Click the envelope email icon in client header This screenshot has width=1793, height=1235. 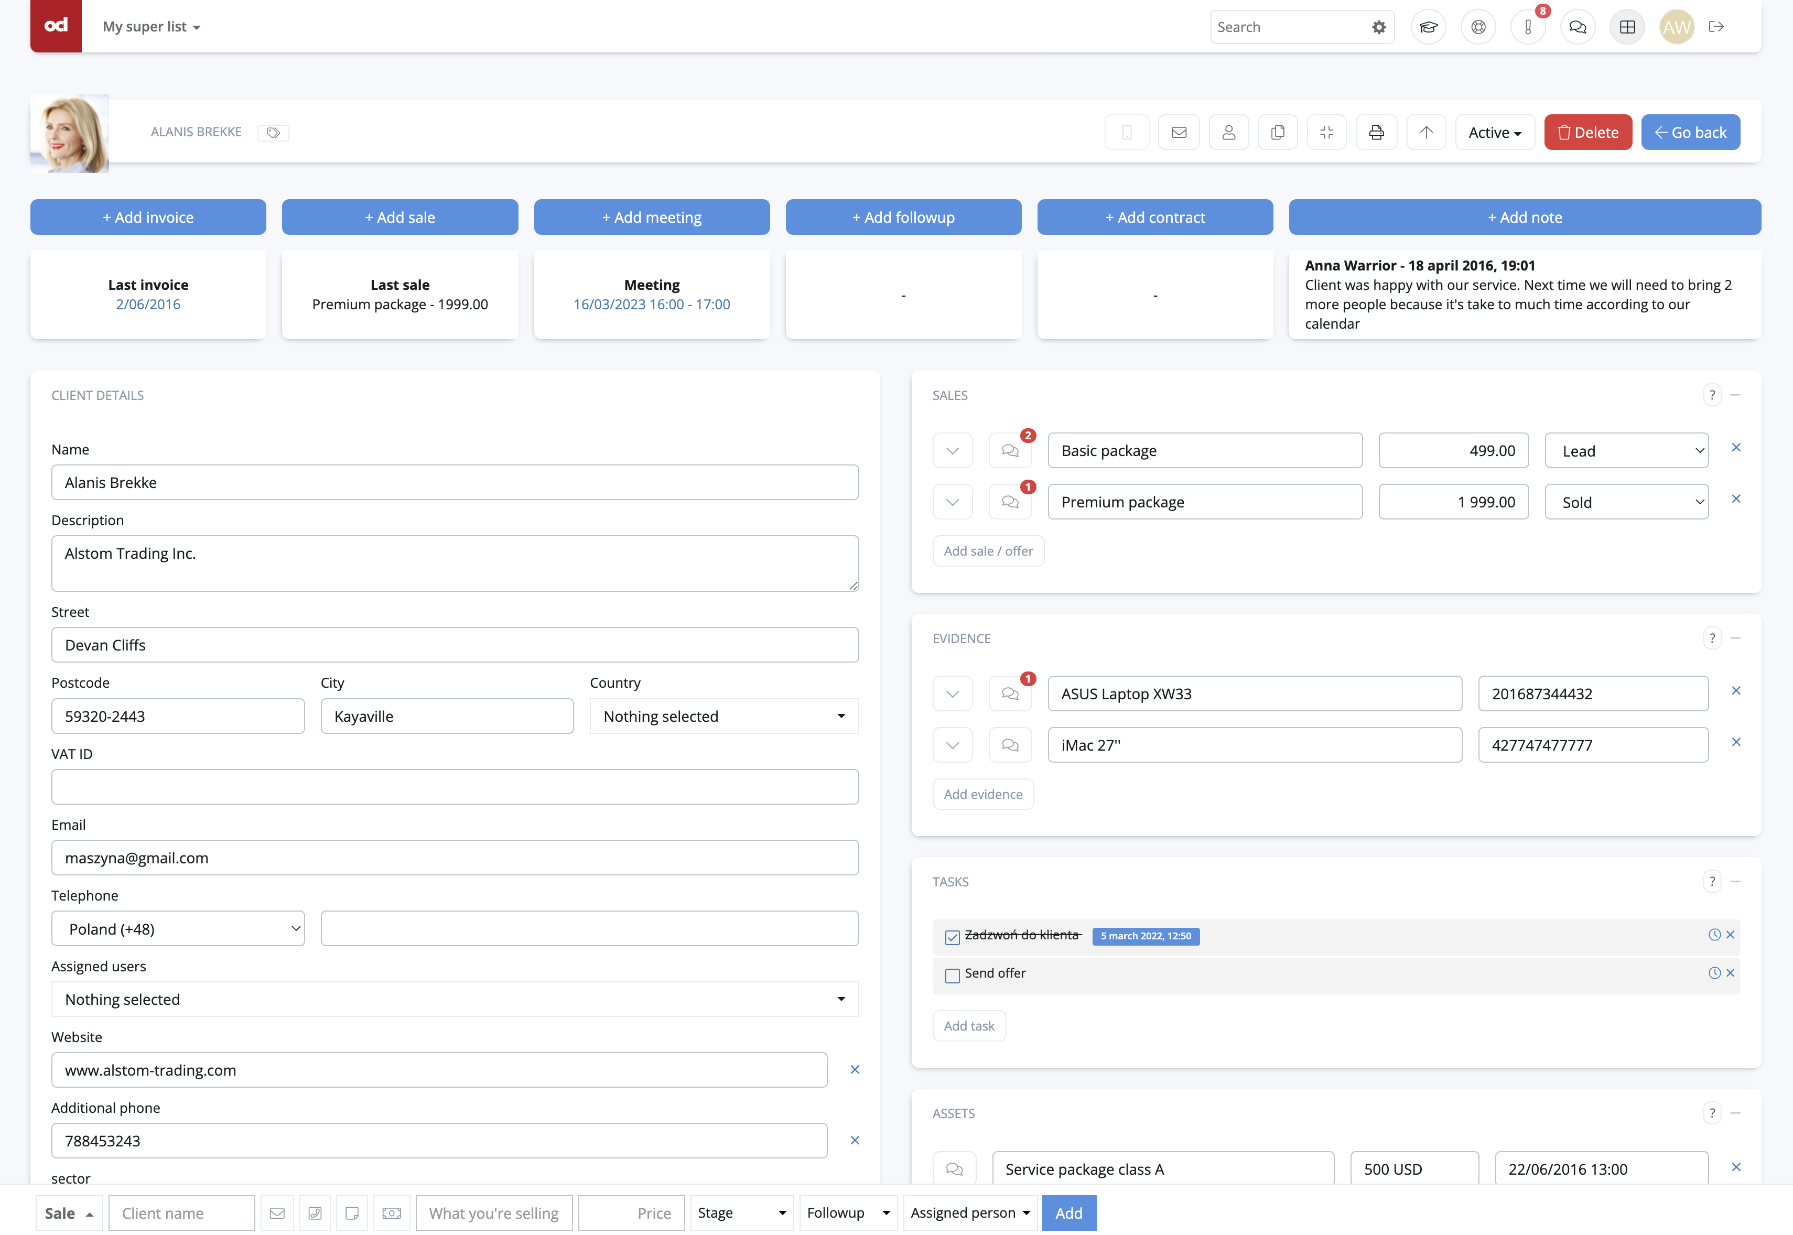pyautogui.click(x=1179, y=132)
